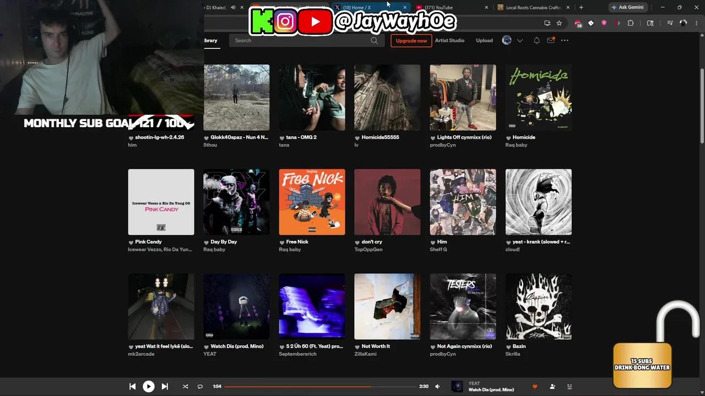Click the volume speaker icon in player
The image size is (705, 396).
(437, 387)
